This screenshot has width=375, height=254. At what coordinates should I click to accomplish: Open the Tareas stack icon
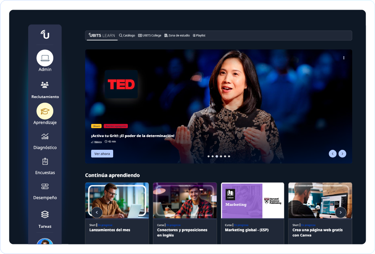coord(45,214)
